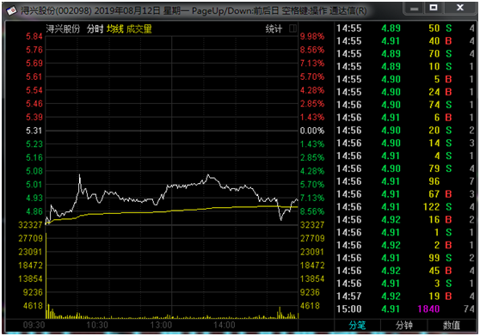Viewport: 480px width, 336px height.
Task: Switch to the 数值 tab
Action: [452, 326]
